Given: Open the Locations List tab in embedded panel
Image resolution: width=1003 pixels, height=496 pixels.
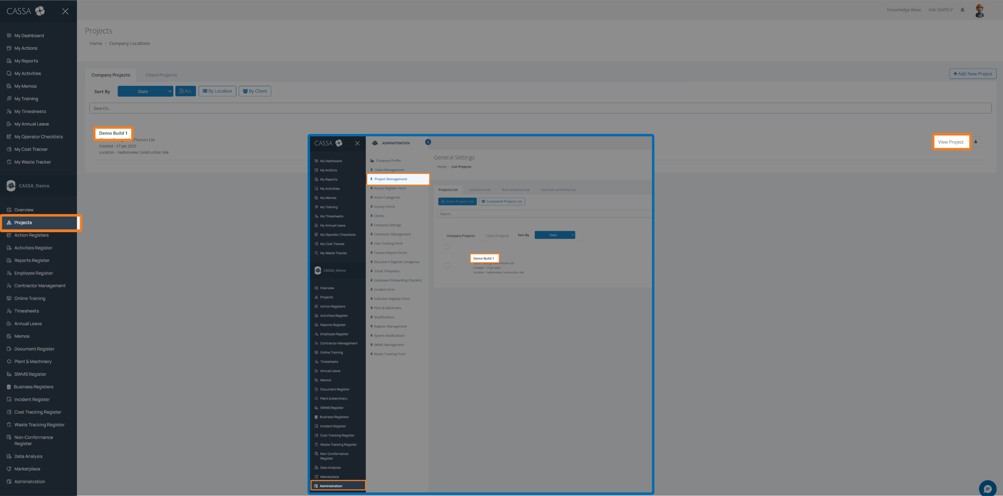Looking at the screenshot, I should point(479,190).
